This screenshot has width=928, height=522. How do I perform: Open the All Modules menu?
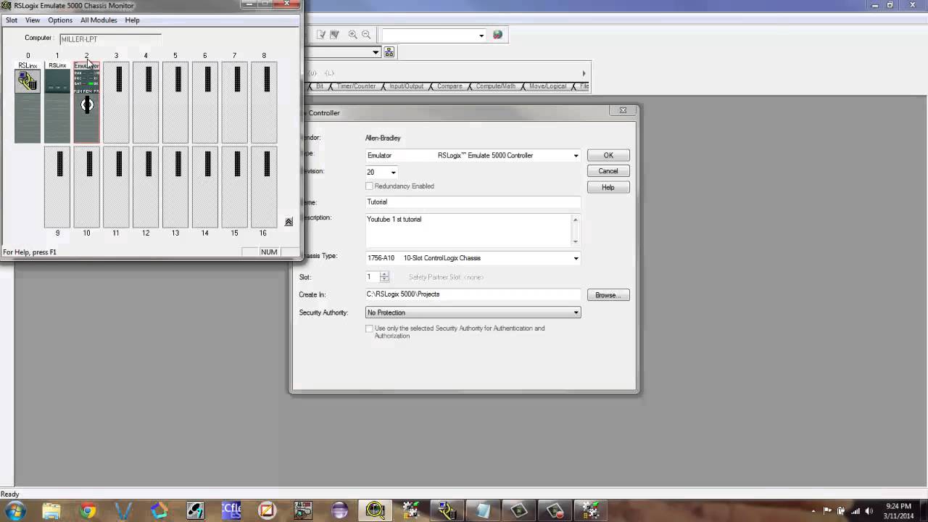coord(99,20)
